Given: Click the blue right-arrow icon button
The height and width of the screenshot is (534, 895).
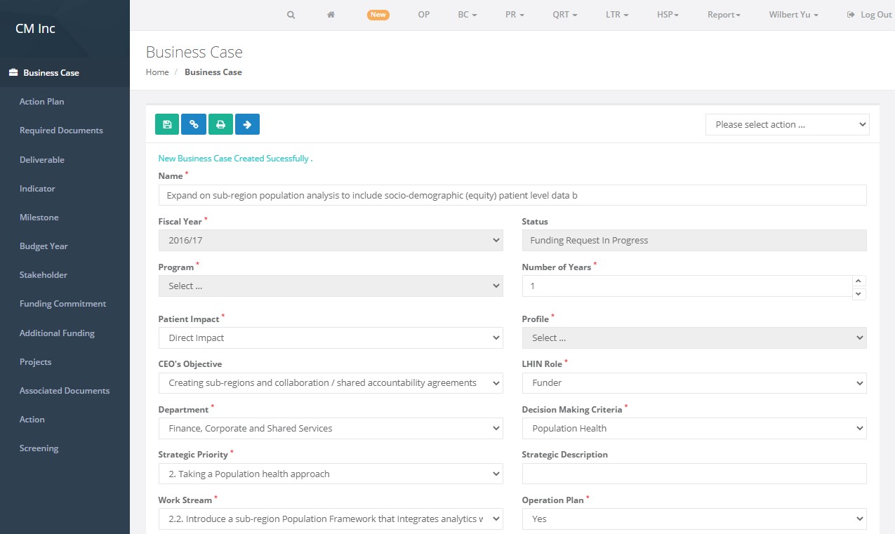Looking at the screenshot, I should pyautogui.click(x=247, y=124).
